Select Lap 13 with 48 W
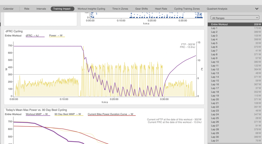Image resolution: width=262 pixels, height=144 pixels. point(235,73)
